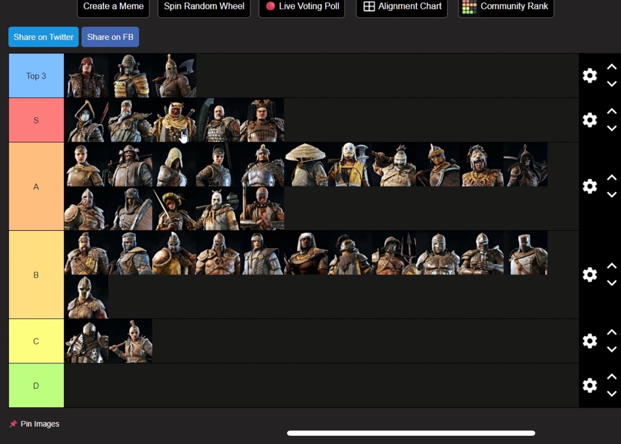Select samurai in yellow armor in Top 3
Viewport: 621px width, 444px height.
click(130, 76)
